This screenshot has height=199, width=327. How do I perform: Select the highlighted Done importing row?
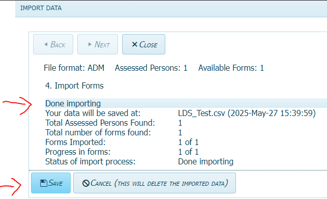tap(186, 103)
